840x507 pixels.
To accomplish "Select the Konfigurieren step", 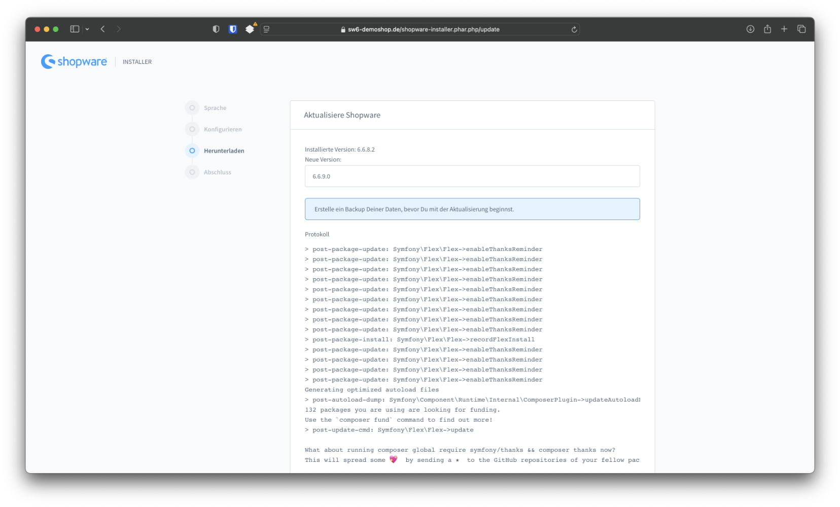I will tap(223, 129).
